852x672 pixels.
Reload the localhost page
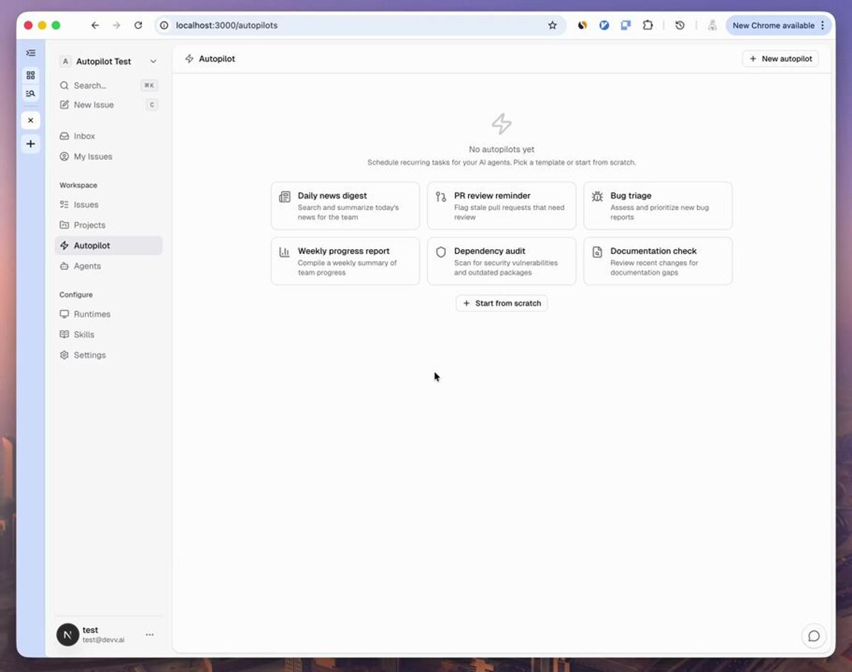tap(138, 26)
